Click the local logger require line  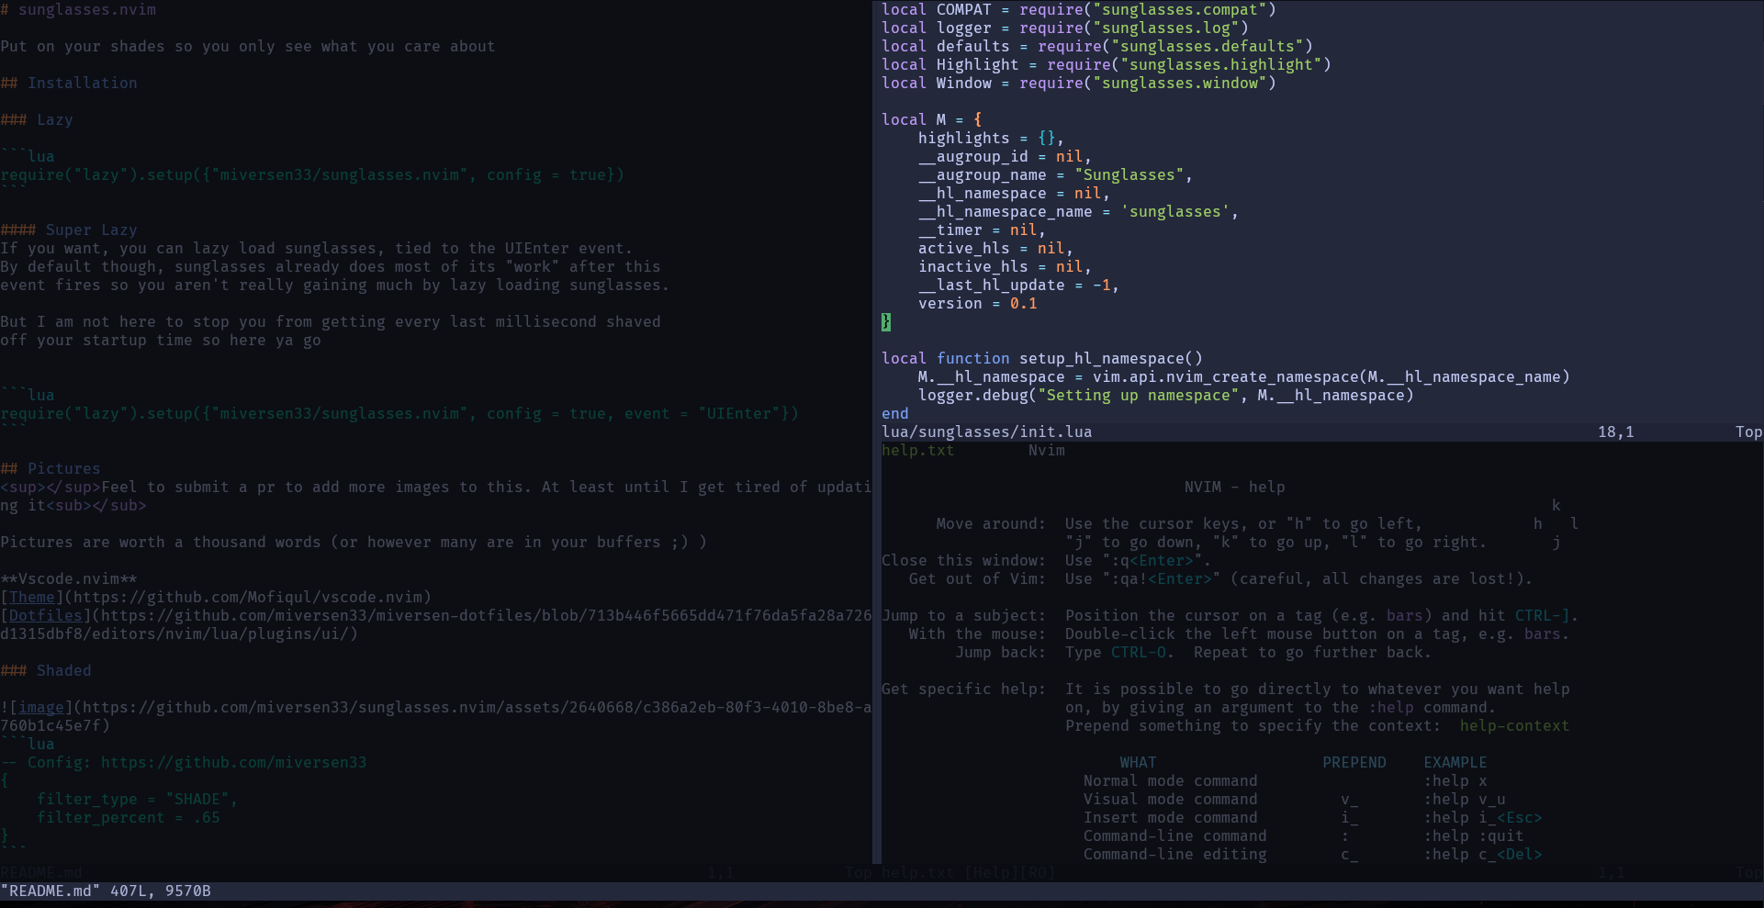click(1065, 28)
